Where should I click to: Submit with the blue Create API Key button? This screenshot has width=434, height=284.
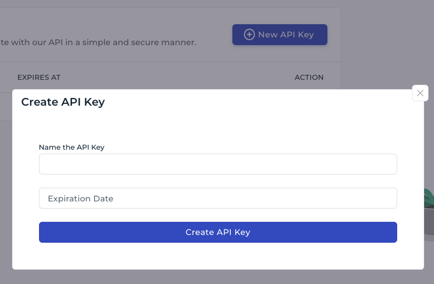point(218,232)
